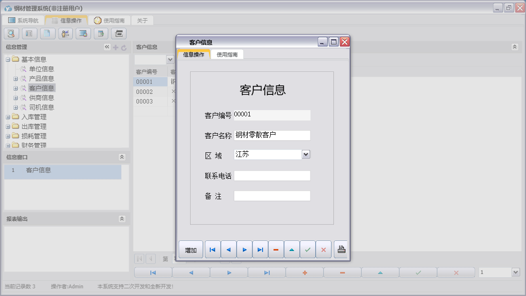Click the last icon on the top toolbar

tap(118, 34)
